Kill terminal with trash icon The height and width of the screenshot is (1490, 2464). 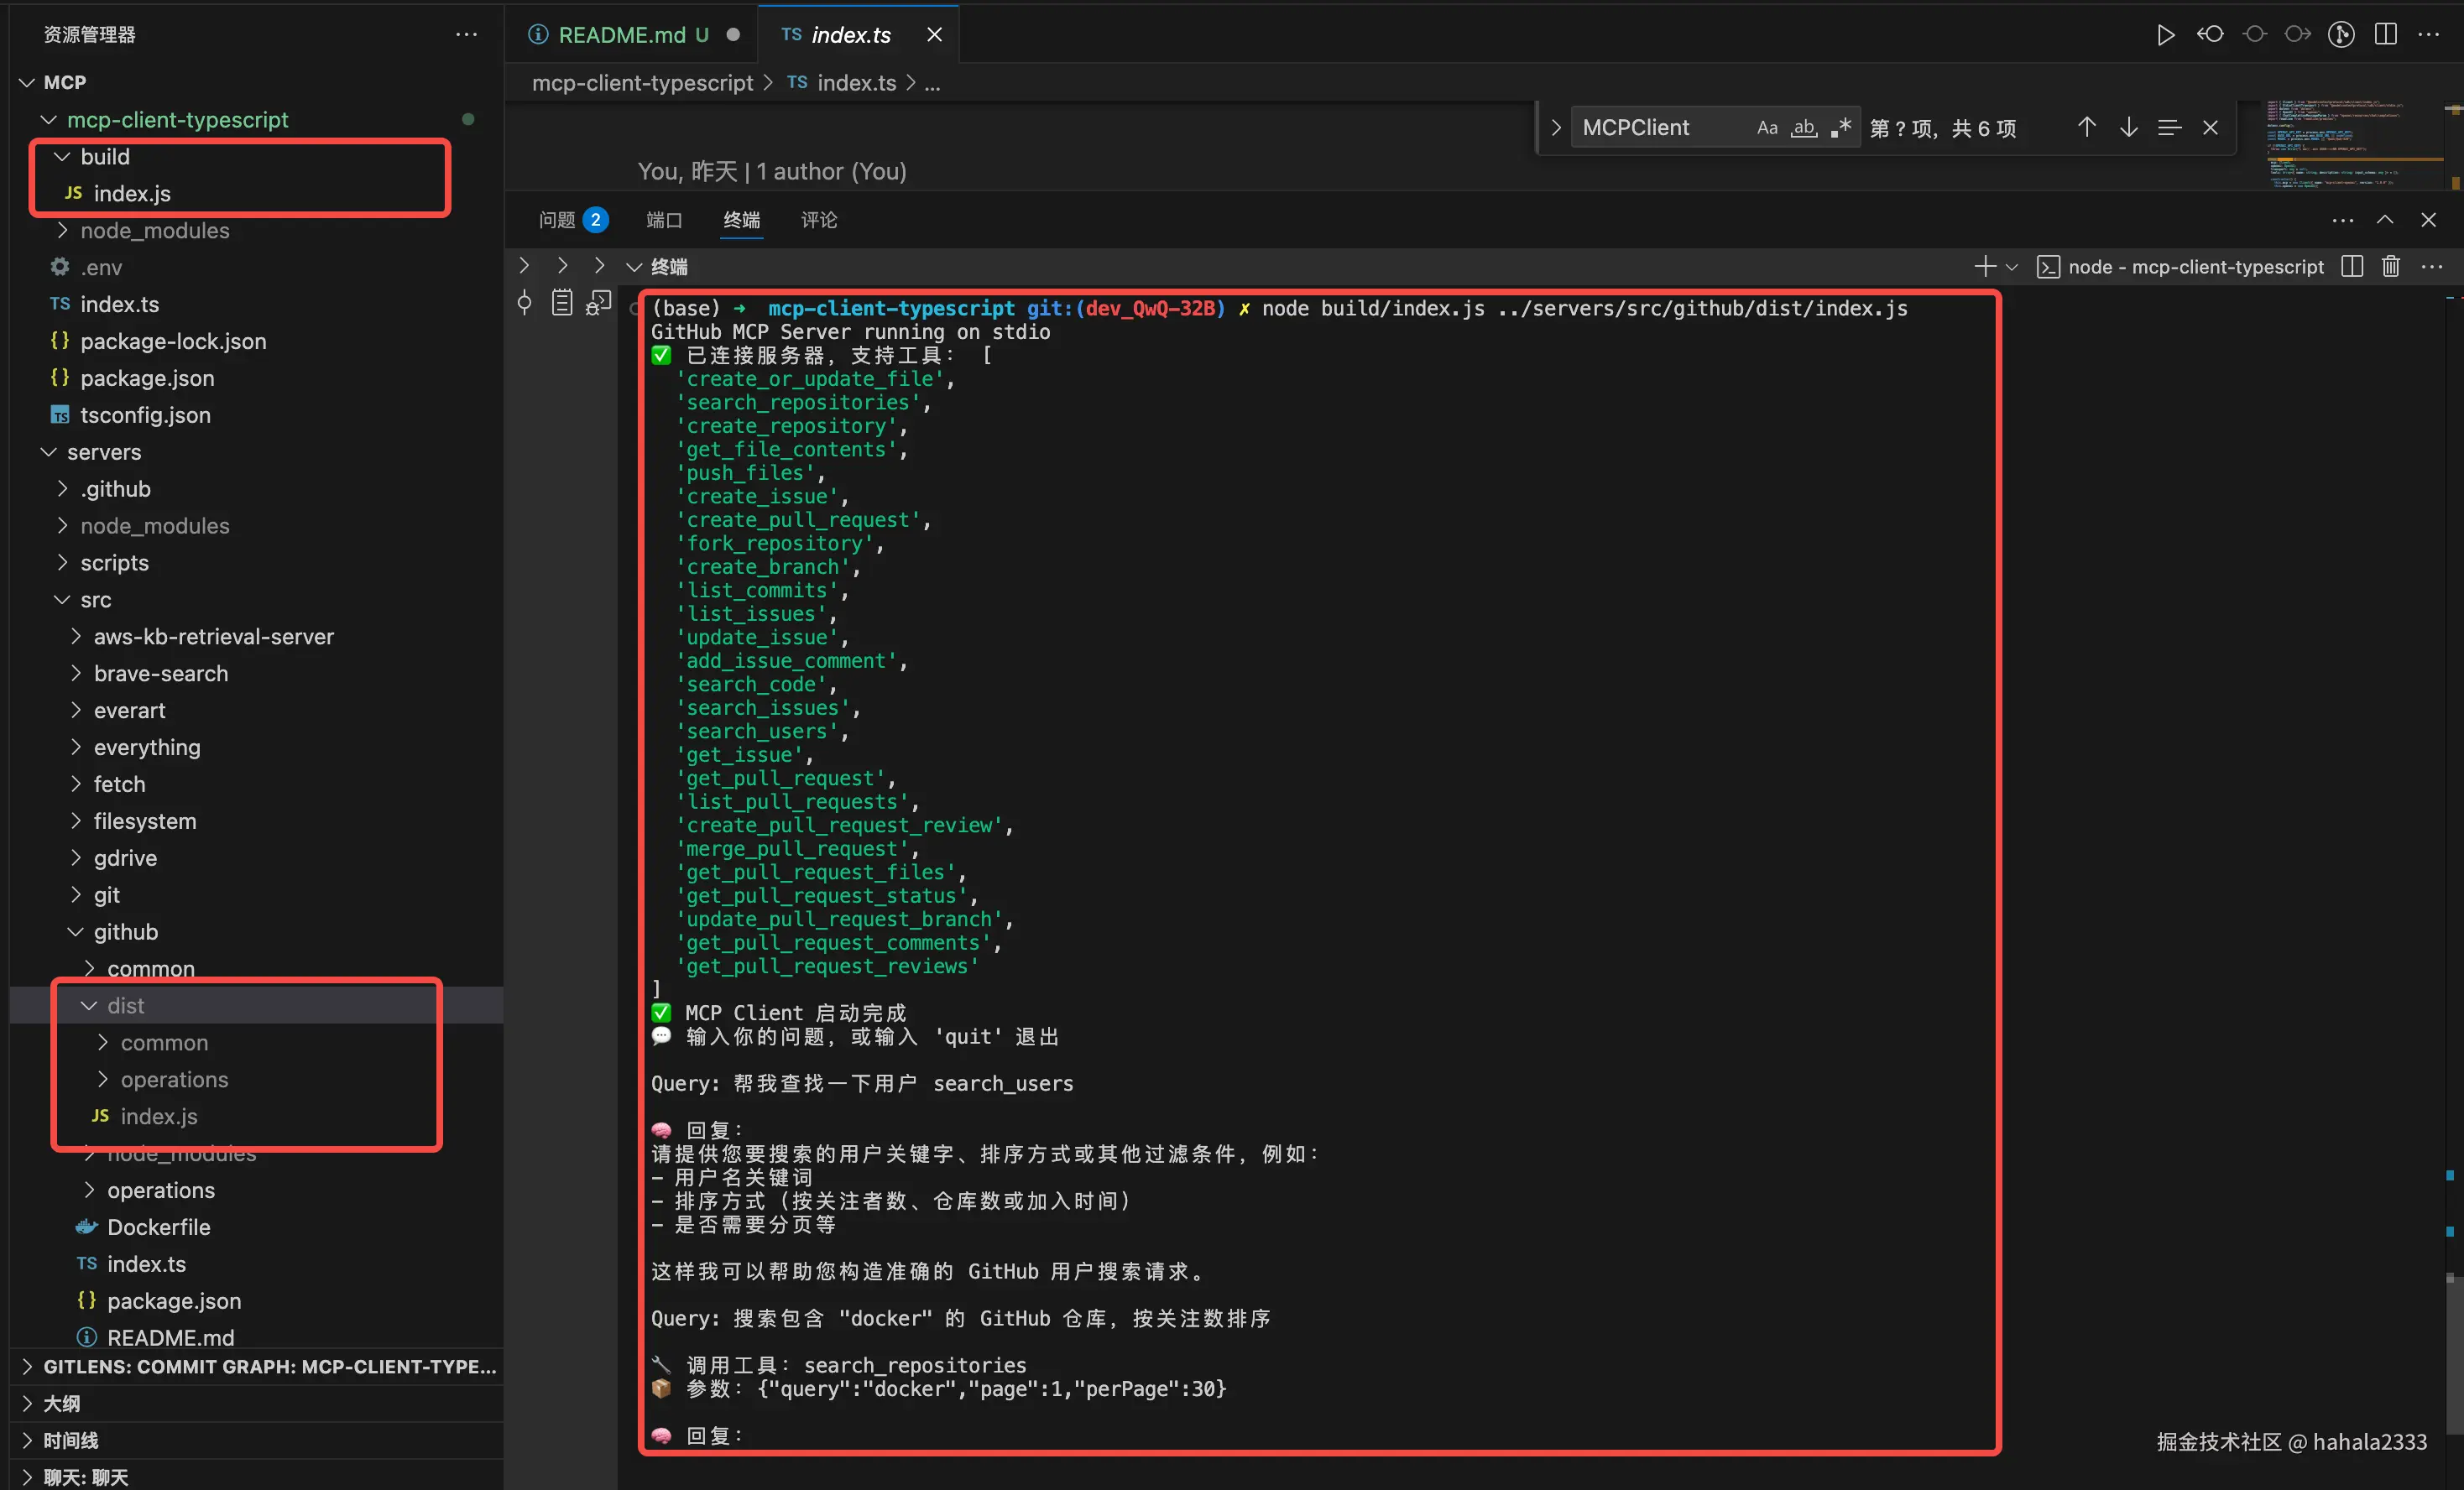click(2390, 267)
